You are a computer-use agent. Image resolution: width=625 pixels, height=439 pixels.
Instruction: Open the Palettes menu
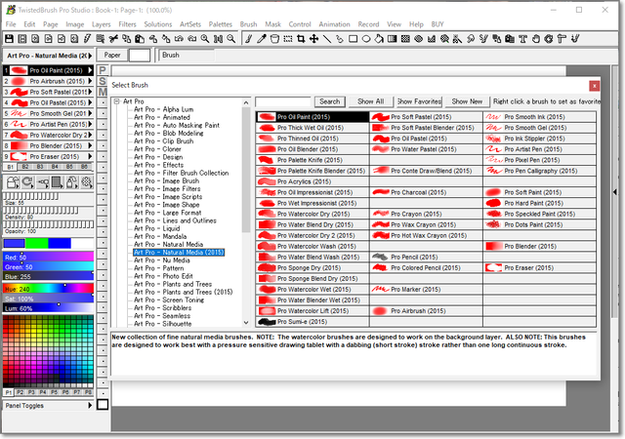click(x=220, y=22)
